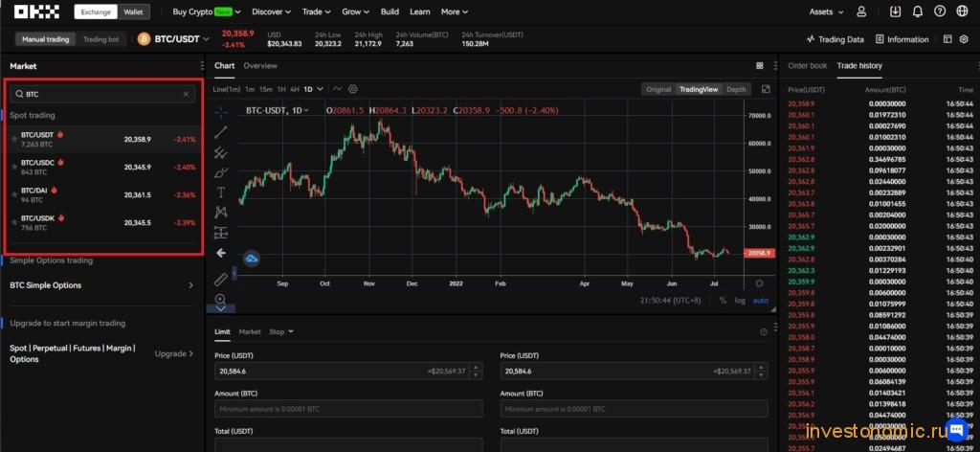Open the Stop order type dropdown
980x452 pixels.
click(x=281, y=331)
